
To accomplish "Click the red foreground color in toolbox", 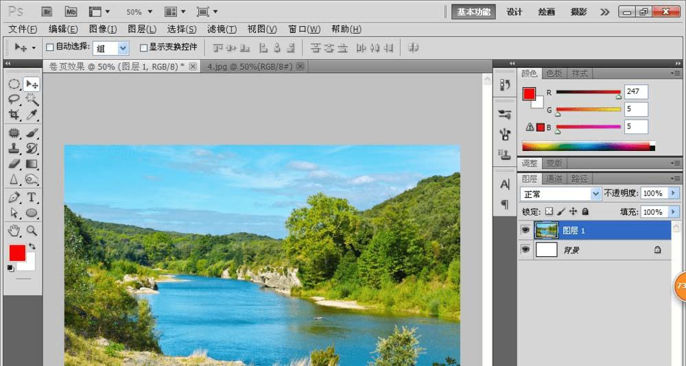I will coord(17,253).
